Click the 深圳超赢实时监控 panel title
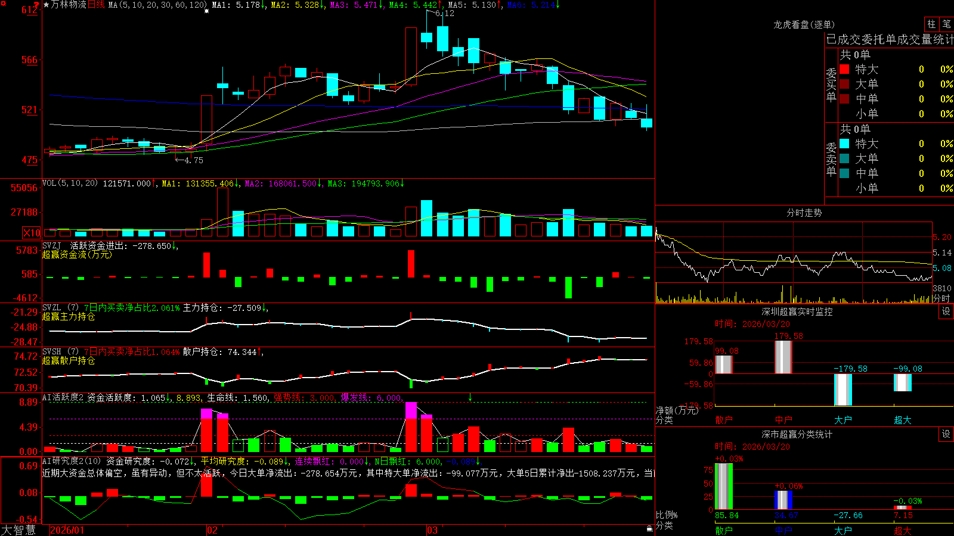The width and height of the screenshot is (954, 536). click(797, 311)
